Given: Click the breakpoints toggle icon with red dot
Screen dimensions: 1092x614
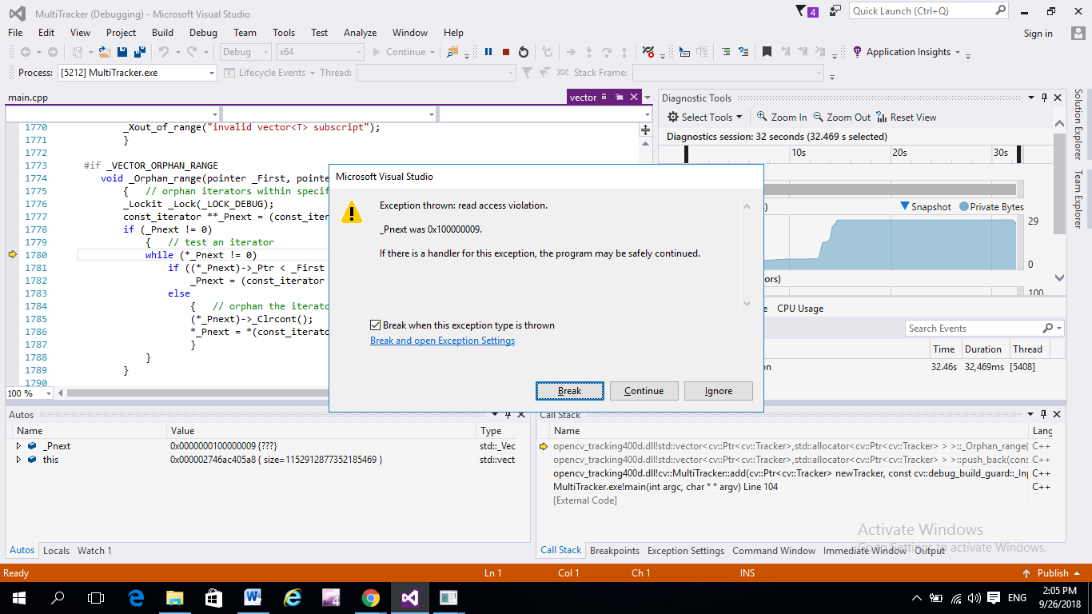Looking at the screenshot, I should (x=648, y=52).
